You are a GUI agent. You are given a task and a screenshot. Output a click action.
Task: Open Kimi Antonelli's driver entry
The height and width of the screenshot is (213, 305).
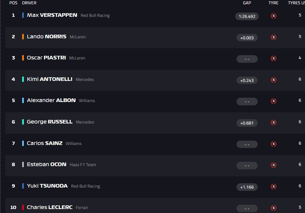49,79
